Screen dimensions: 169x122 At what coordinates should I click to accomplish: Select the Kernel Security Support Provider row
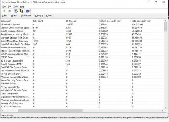click(82, 80)
